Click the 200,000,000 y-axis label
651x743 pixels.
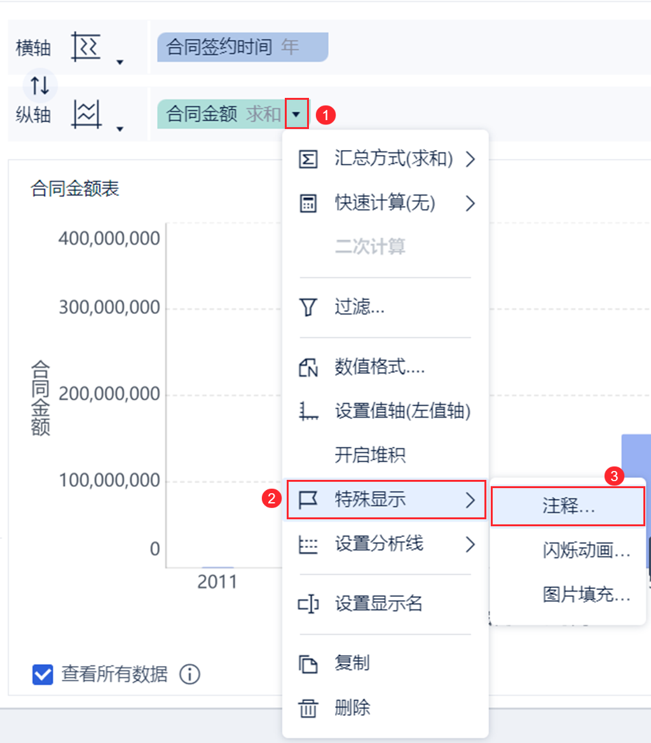coord(109,394)
